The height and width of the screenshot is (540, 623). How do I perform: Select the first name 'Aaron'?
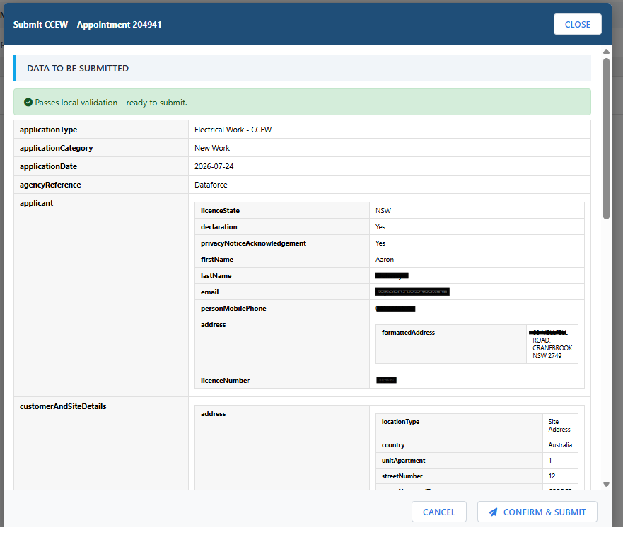pos(385,259)
